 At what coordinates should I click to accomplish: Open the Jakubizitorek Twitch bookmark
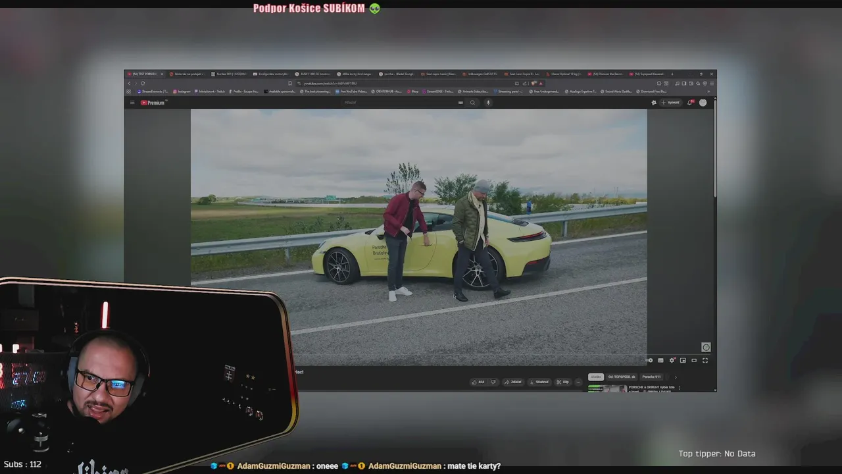coord(210,92)
